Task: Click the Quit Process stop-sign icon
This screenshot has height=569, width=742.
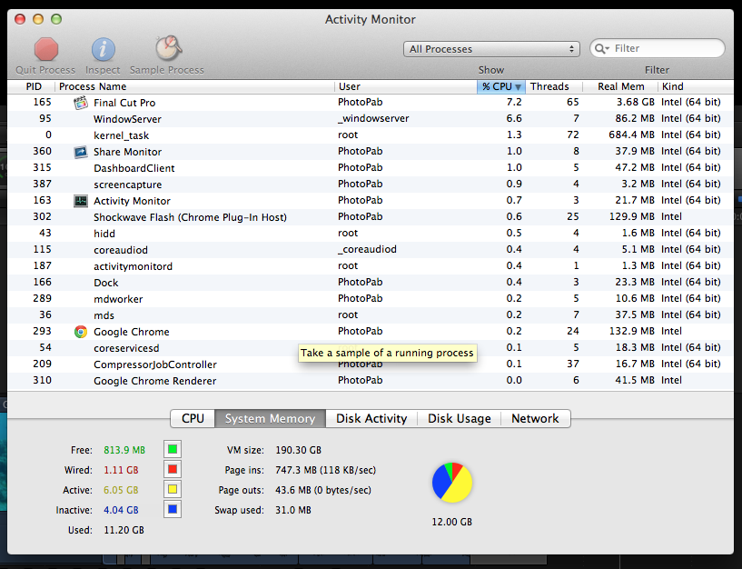Action: pos(46,50)
